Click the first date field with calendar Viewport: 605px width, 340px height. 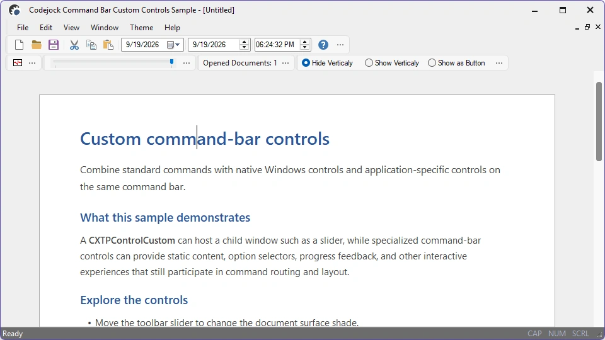click(x=153, y=45)
